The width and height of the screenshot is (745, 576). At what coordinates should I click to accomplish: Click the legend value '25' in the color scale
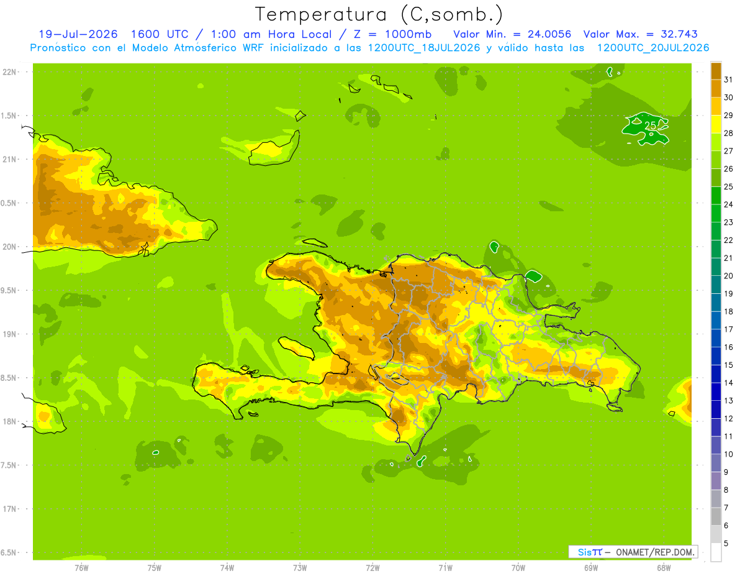(729, 186)
